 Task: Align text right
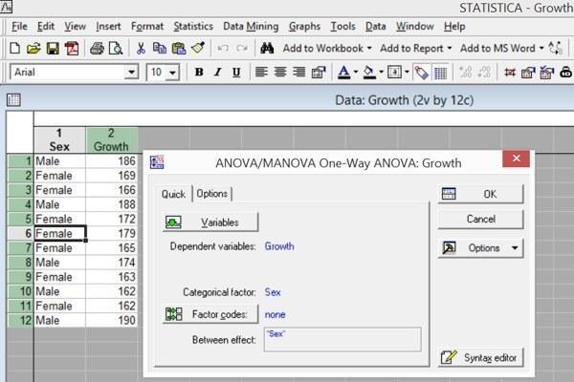click(299, 72)
